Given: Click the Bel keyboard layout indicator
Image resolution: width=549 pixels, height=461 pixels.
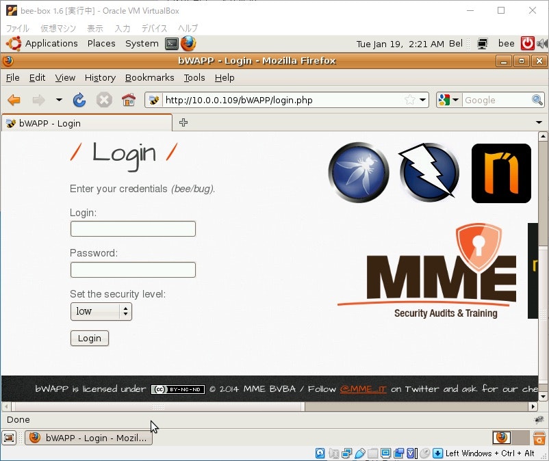Looking at the screenshot, I should coord(455,43).
